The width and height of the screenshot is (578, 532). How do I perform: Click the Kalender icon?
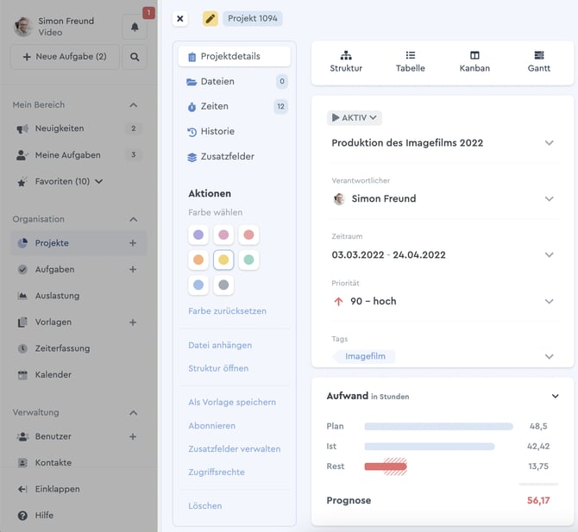coord(22,375)
